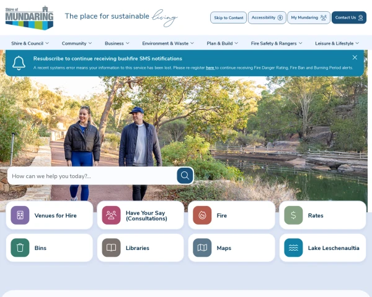Click the Rates dollar sign icon
This screenshot has height=297, width=372.
pos(293,215)
